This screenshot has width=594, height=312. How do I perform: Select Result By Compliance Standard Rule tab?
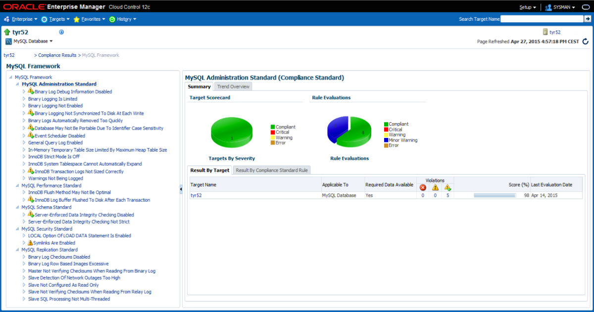[x=272, y=170]
